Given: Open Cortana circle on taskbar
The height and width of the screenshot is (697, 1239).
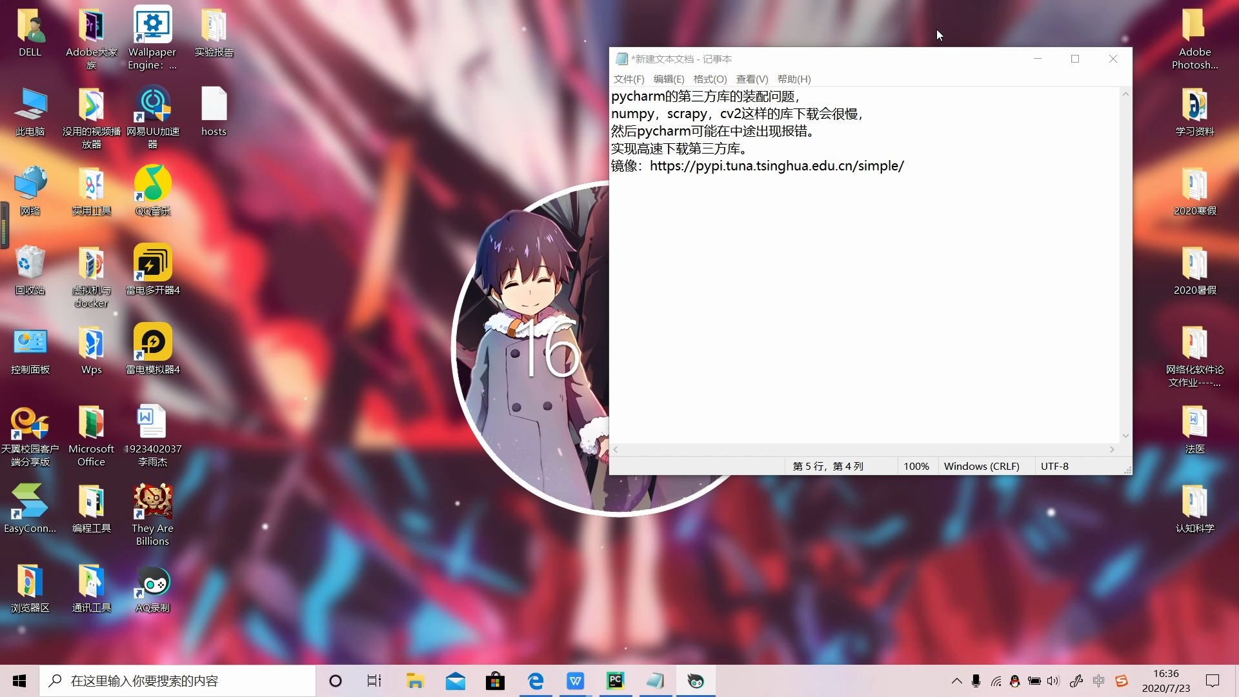Looking at the screenshot, I should coord(335,681).
